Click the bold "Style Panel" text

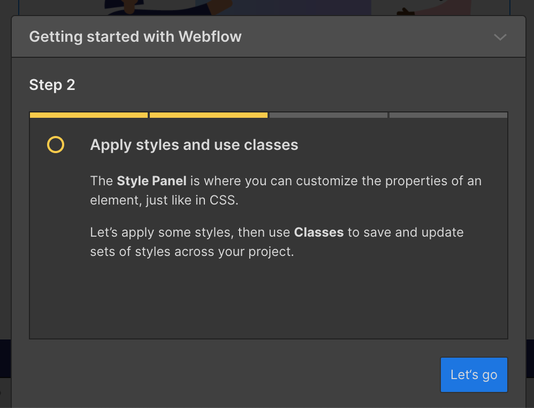(151, 181)
